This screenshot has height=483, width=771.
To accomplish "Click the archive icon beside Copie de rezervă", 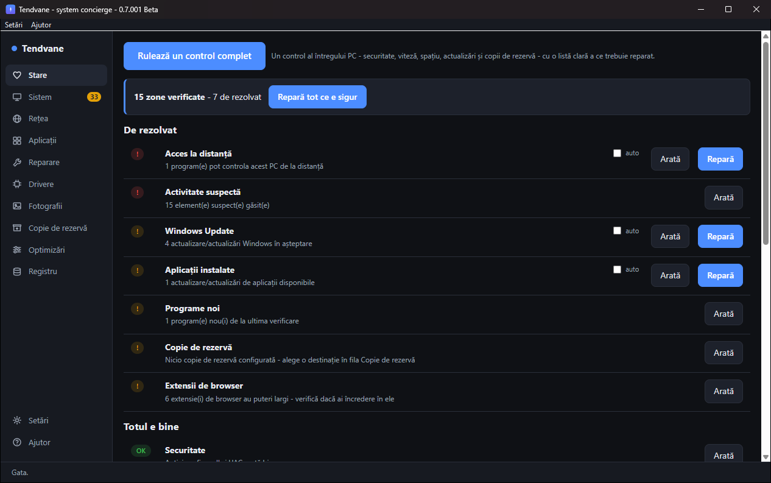I will click(17, 228).
